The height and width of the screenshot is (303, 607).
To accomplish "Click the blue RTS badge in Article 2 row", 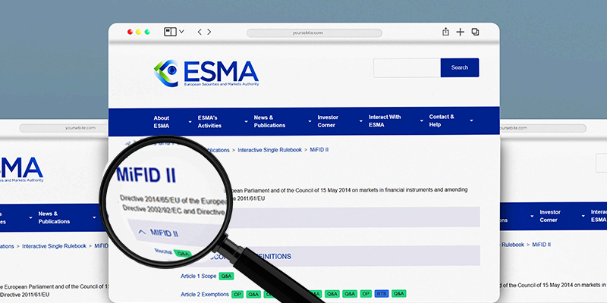I will (x=382, y=294).
